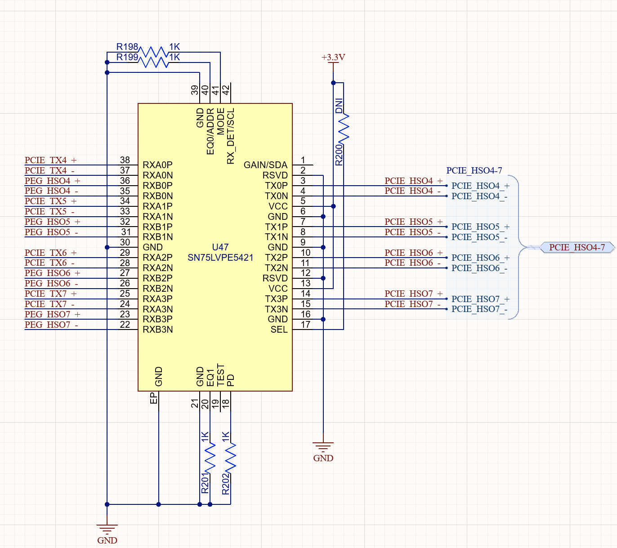Select the junction dot at pin 30 GND
Image resolution: width=617 pixels, height=548 pixels.
(107, 247)
